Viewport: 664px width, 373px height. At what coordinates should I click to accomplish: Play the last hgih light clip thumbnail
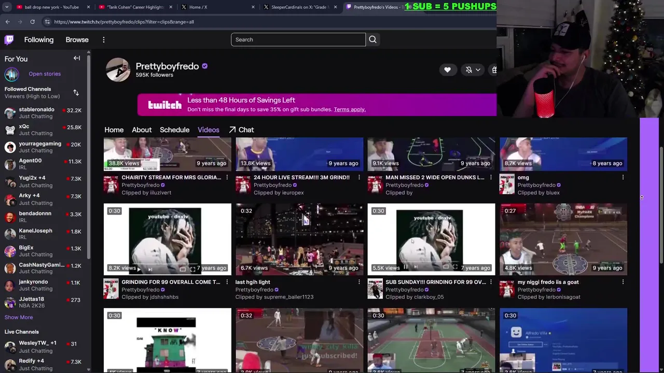click(x=299, y=239)
